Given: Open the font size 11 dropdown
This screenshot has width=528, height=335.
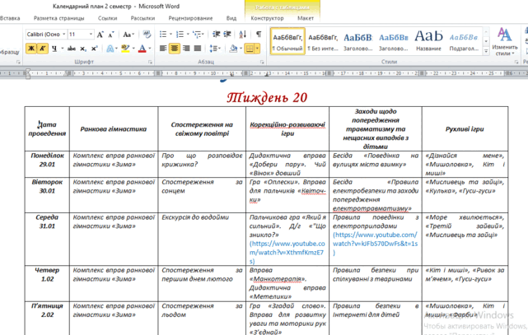Looking at the screenshot, I should click(x=91, y=34).
